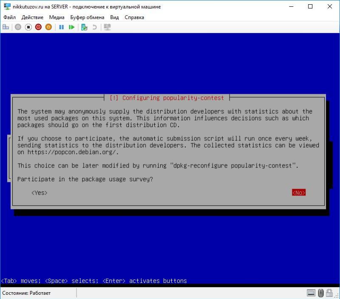Click the keyboard status icon in status bar
Screen dimensions: 340x299
click(x=312, y=293)
